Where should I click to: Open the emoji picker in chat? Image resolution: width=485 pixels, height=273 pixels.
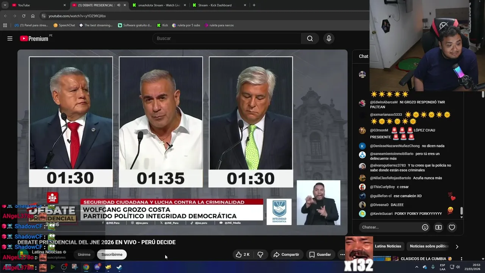coord(425,227)
